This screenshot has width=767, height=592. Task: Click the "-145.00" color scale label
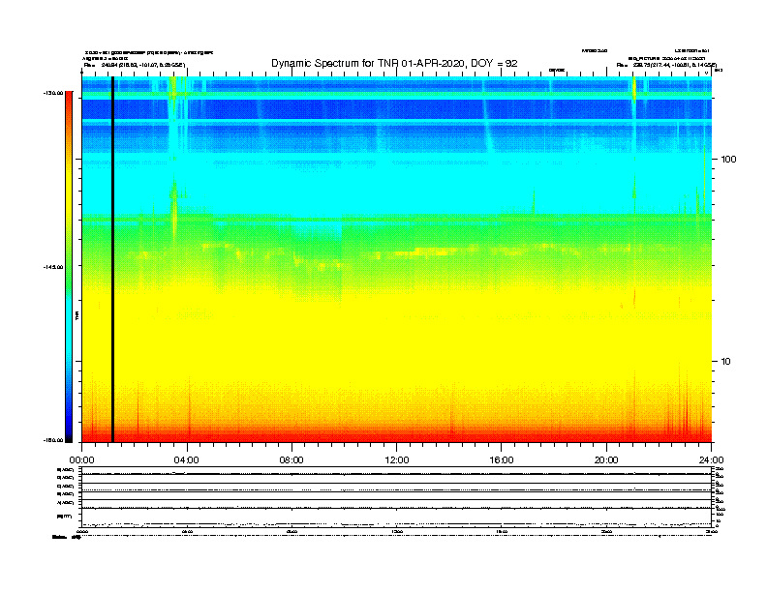53,267
